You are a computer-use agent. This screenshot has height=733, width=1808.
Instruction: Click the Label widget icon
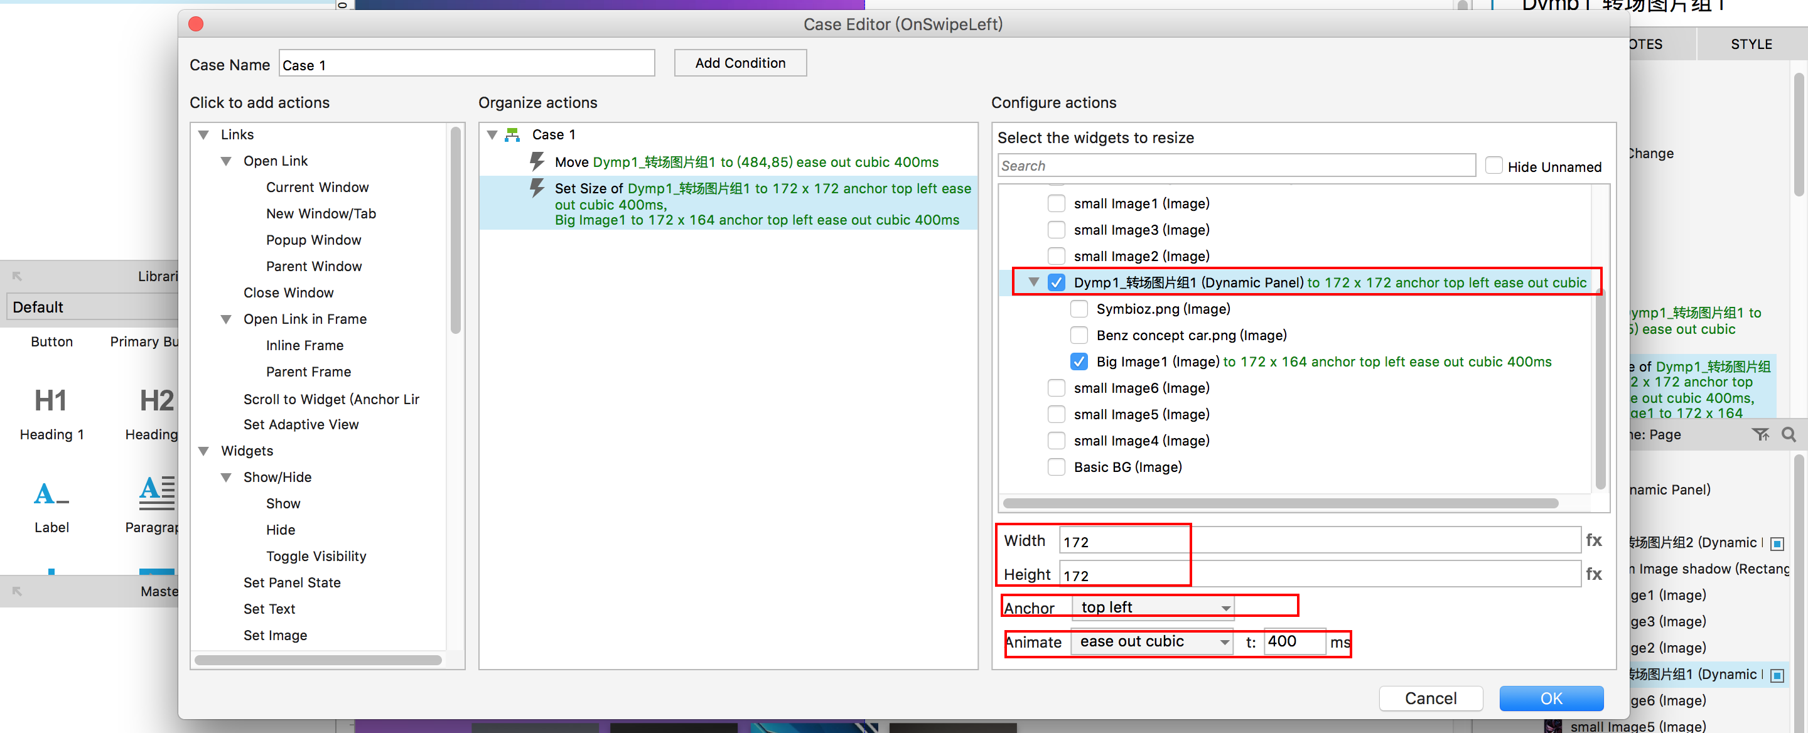tap(50, 494)
